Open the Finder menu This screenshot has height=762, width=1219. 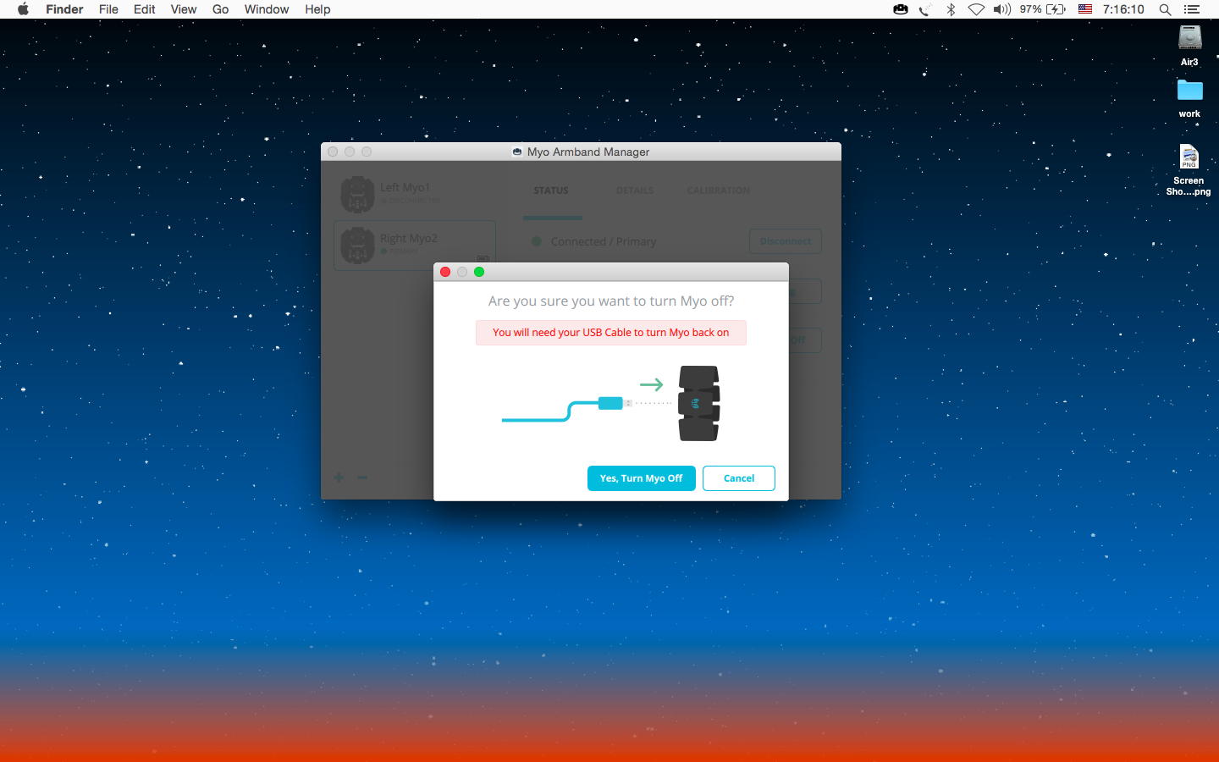pos(64,9)
